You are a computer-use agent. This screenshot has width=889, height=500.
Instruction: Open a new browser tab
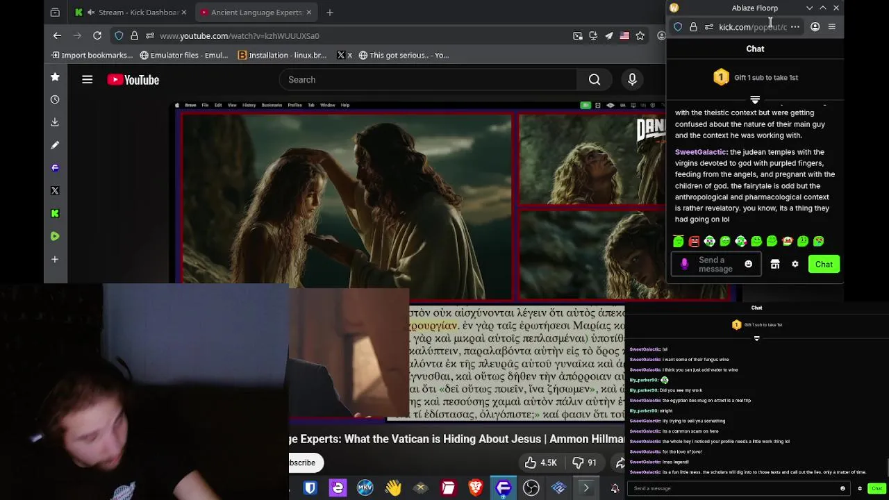tap(330, 12)
